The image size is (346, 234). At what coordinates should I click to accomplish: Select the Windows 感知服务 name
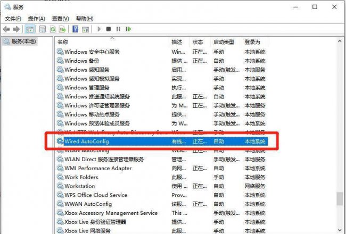[x=87, y=70]
